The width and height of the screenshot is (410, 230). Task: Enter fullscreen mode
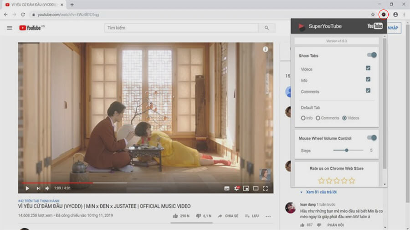[x=266, y=188]
